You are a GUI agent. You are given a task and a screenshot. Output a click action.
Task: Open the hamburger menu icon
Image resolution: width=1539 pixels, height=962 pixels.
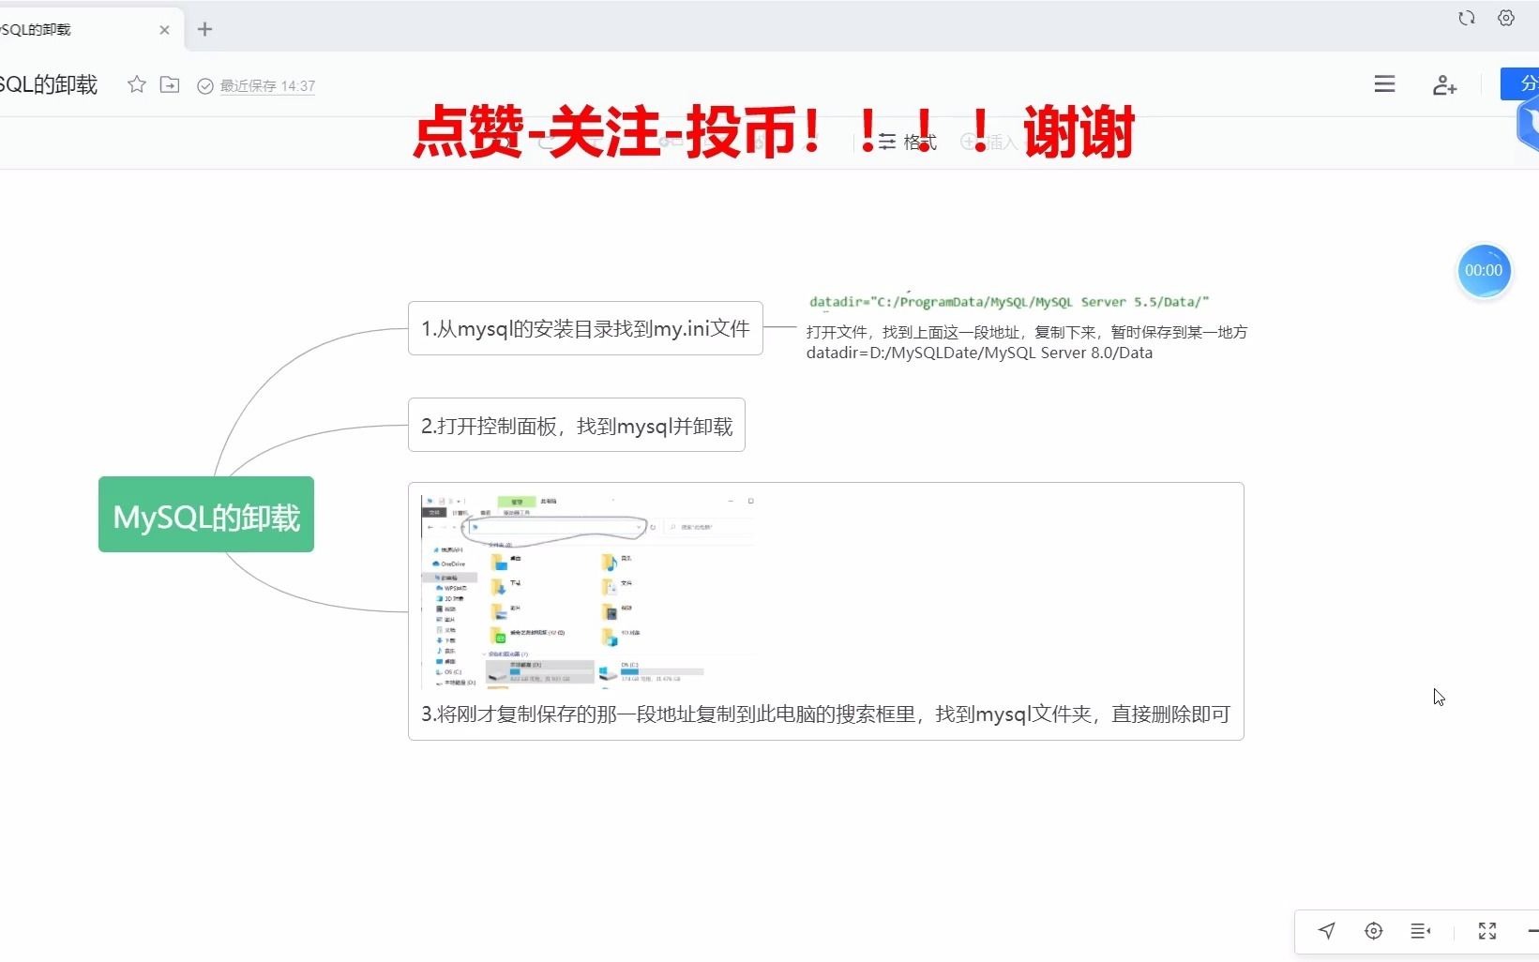pos(1384,84)
